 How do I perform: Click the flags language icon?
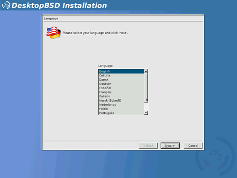(x=54, y=33)
